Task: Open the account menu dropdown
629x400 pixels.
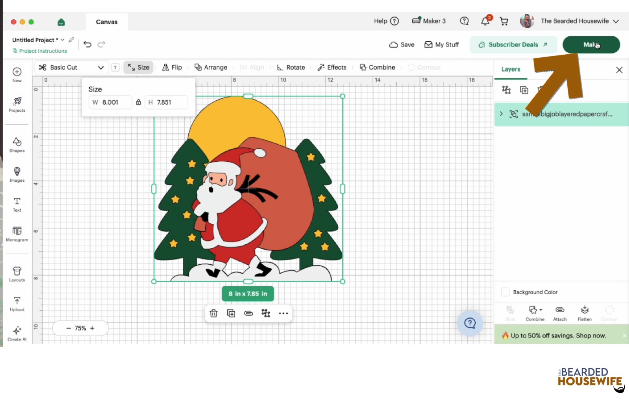Action: tap(616, 21)
